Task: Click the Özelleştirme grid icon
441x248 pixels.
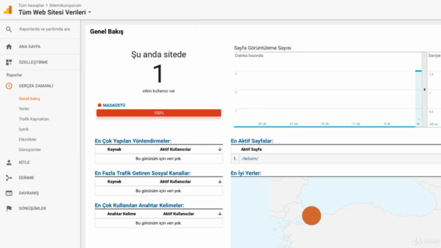Action: (x=9, y=62)
